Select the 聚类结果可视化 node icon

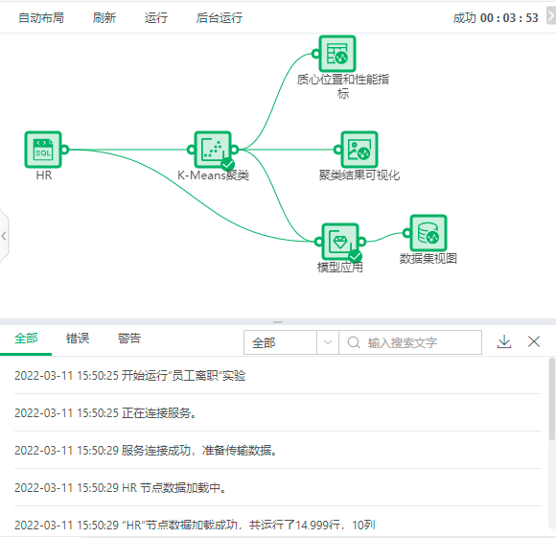pos(359,150)
